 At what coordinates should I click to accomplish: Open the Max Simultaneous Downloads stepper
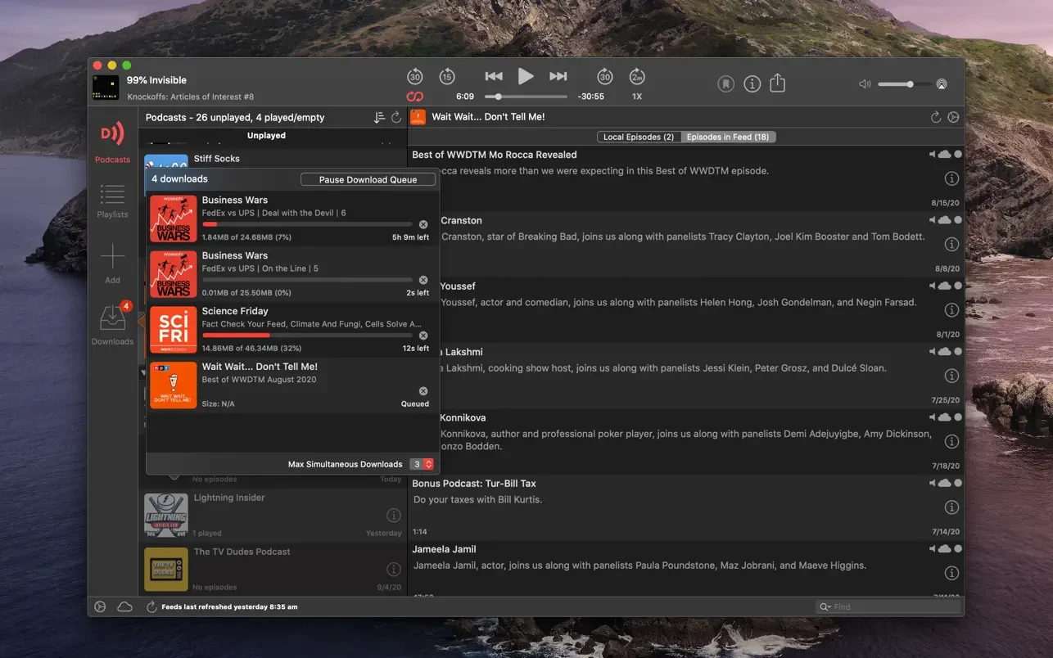pyautogui.click(x=428, y=464)
